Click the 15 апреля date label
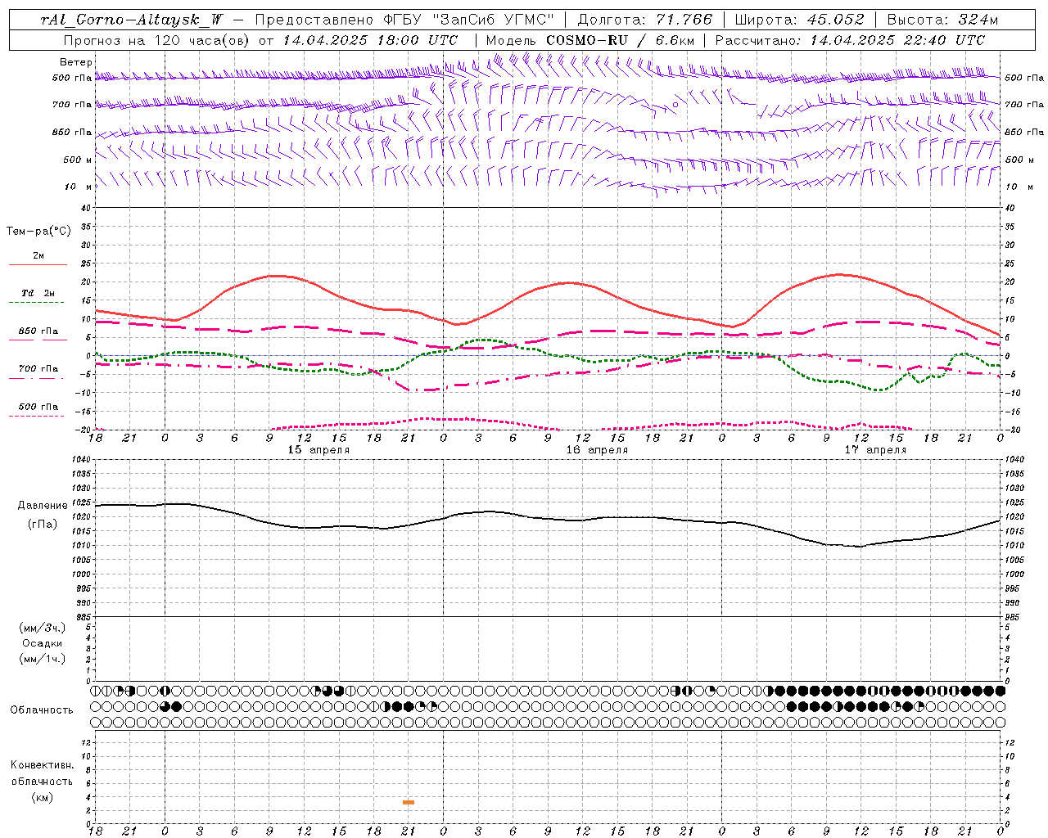The image size is (1048, 838). coord(318,450)
